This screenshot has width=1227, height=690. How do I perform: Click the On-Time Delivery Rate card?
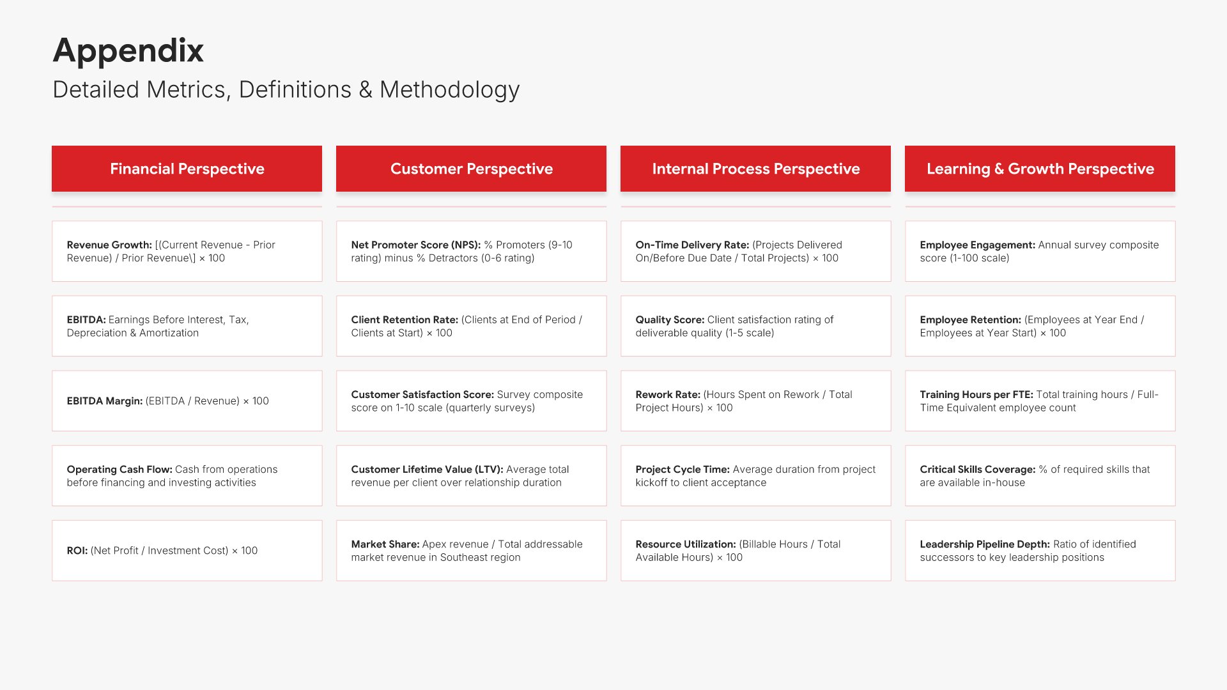[x=755, y=251]
